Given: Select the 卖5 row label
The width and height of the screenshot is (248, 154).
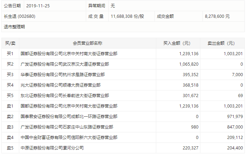Looking at the screenshot, I should (10, 148).
